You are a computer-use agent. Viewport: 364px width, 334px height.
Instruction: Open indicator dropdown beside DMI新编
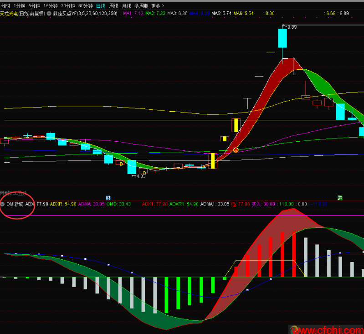pyautogui.click(x=3, y=204)
